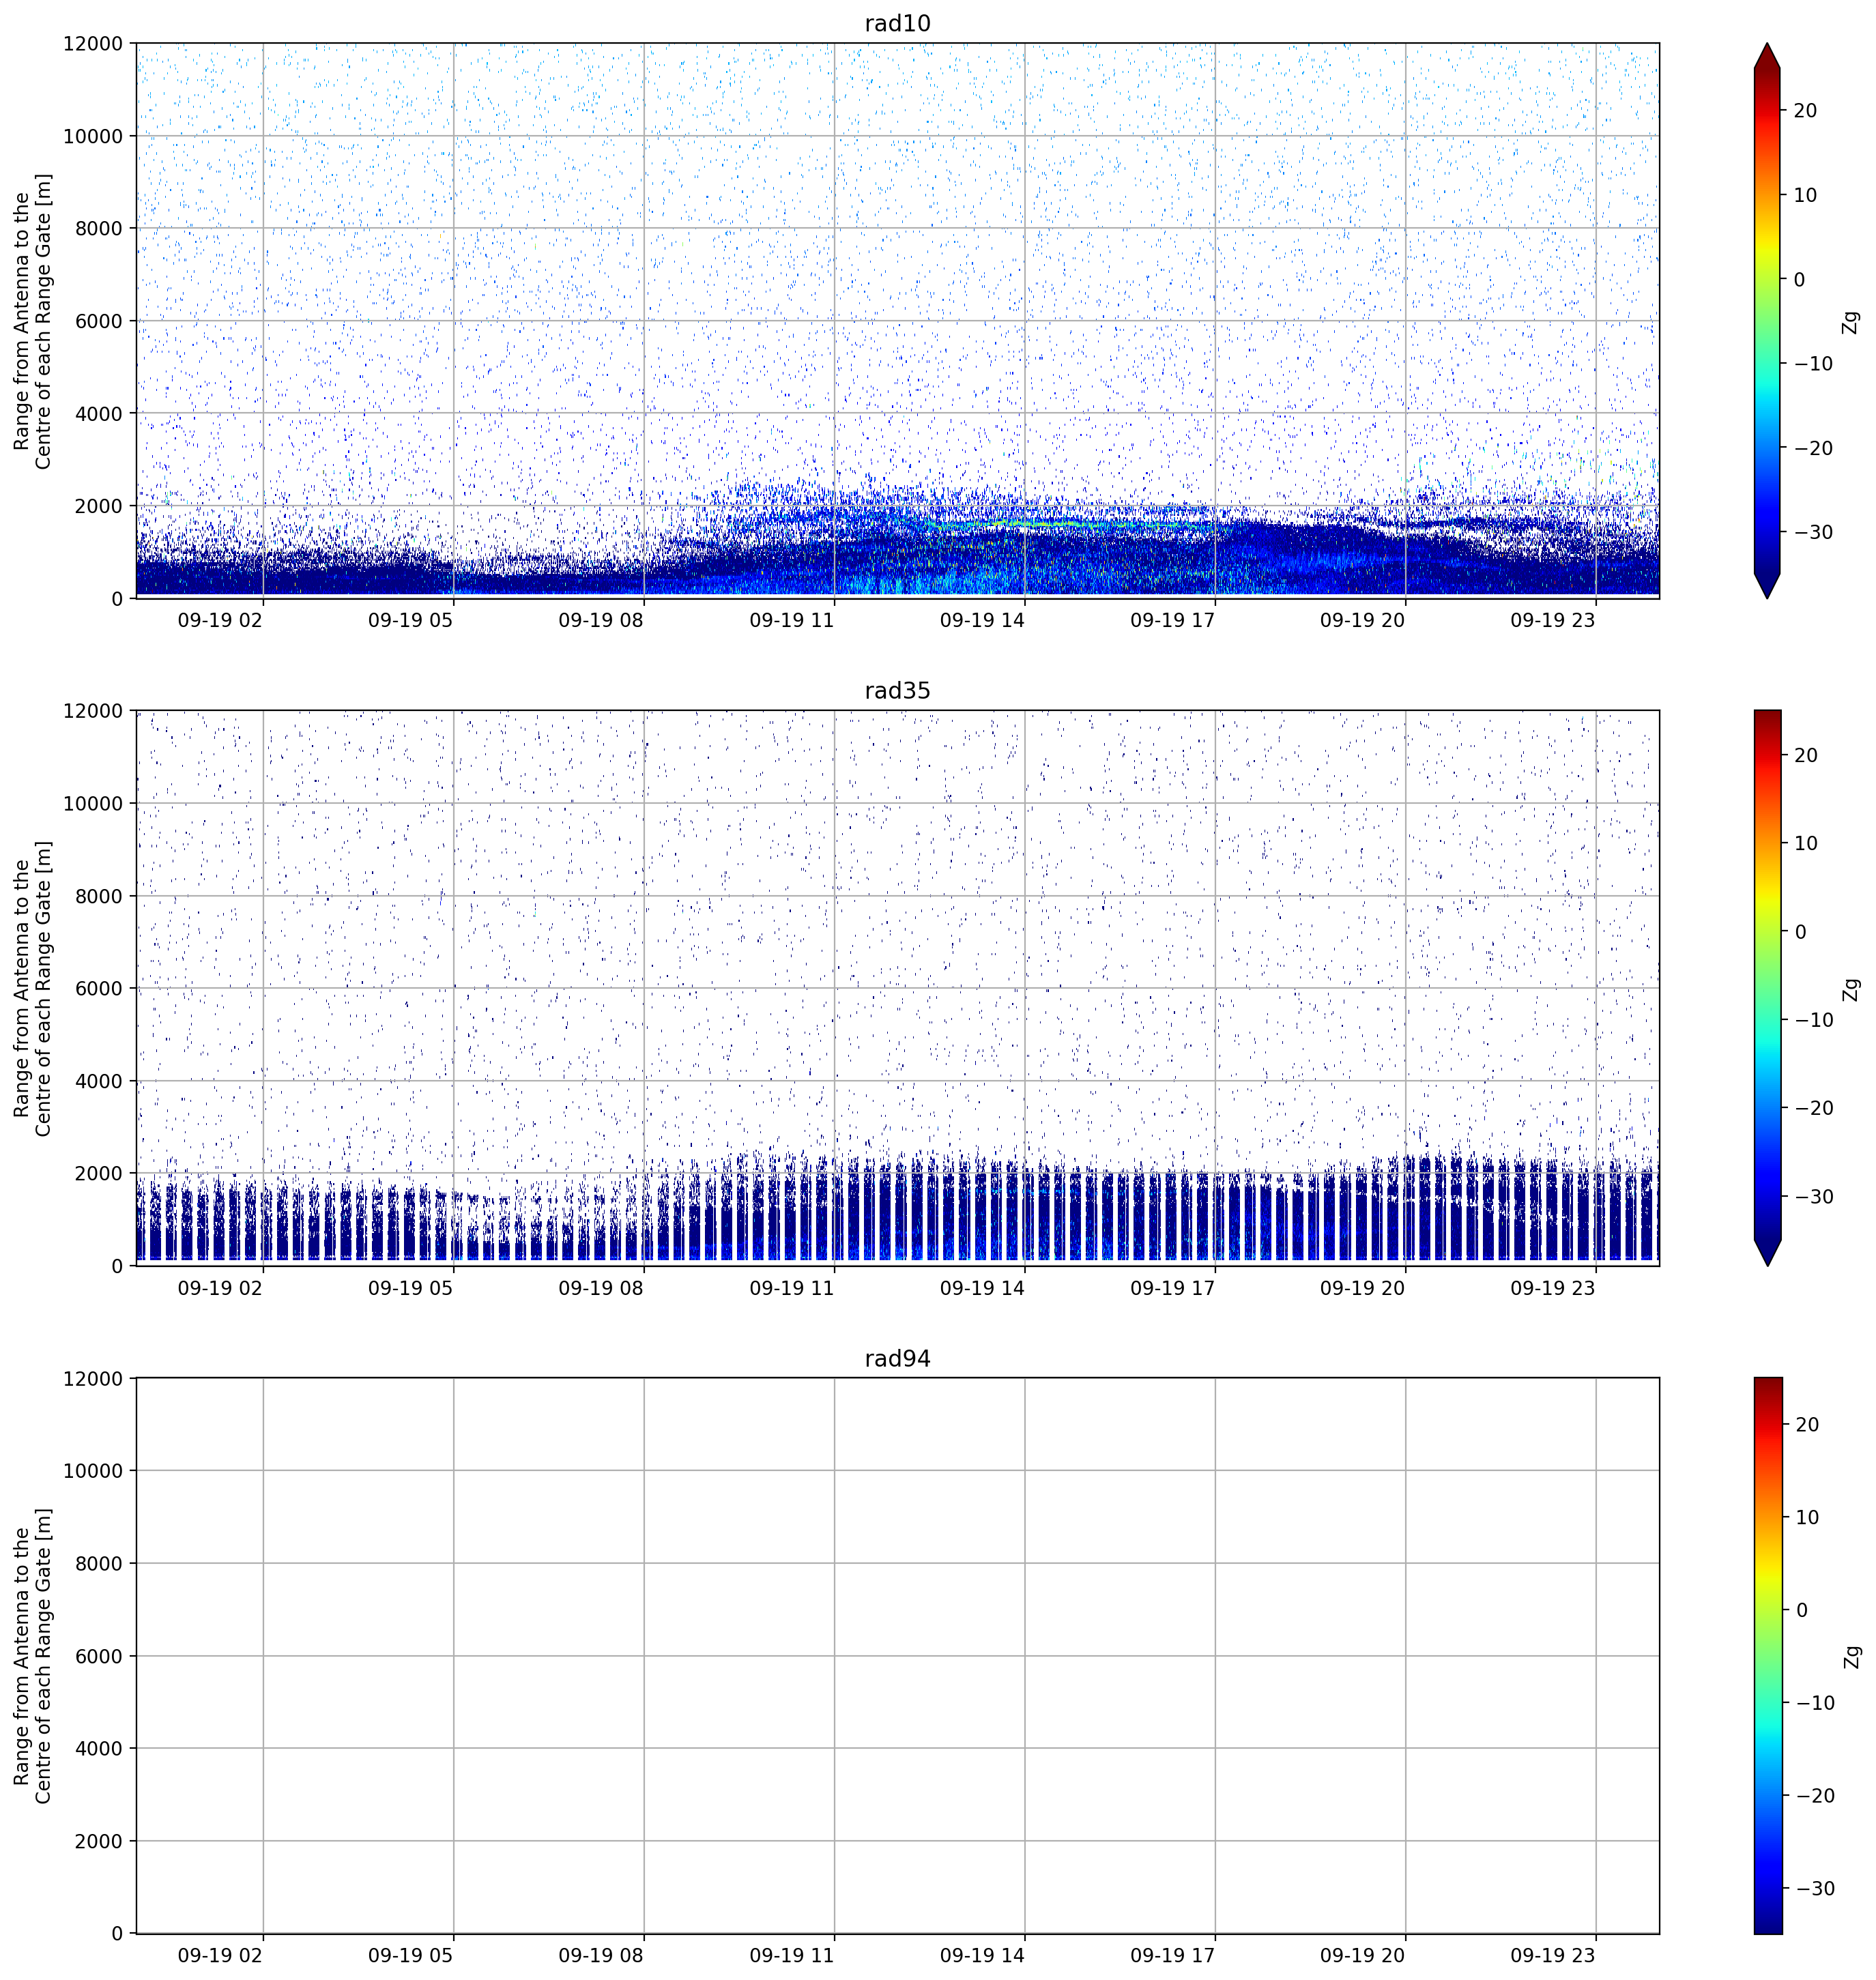Click the rad10 y-axis range label
Screen dimensions: 1876x1980
tap(32, 321)
